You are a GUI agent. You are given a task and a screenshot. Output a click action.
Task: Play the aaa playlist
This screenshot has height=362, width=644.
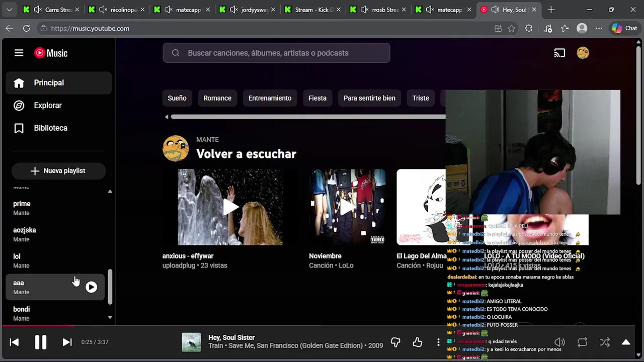[x=91, y=287]
